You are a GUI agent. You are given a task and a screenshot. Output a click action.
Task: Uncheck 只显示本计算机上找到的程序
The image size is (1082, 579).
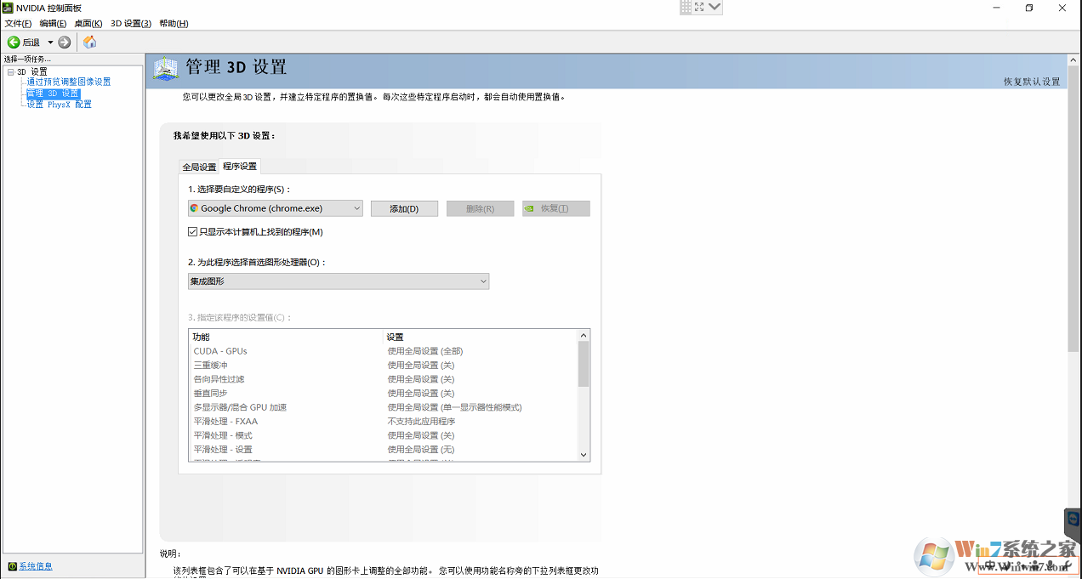tap(192, 230)
